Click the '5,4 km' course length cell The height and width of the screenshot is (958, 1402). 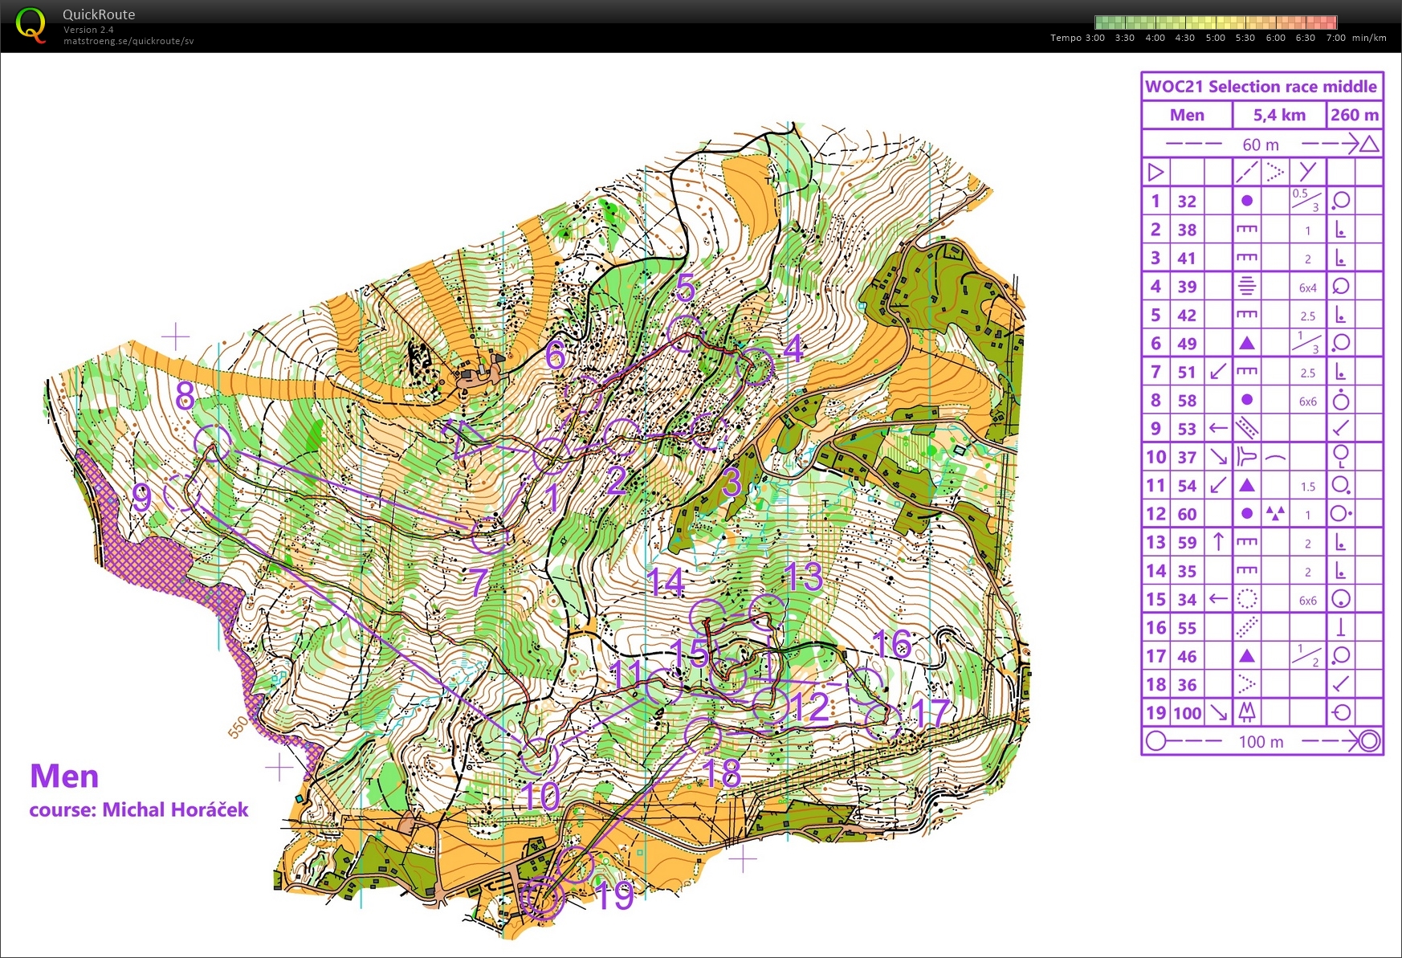(1279, 115)
